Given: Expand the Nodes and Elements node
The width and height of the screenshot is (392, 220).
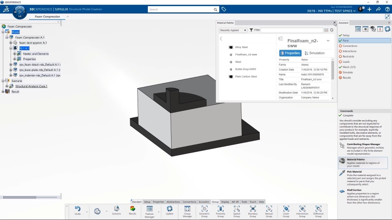Looking at the screenshot, I should point(15,54).
